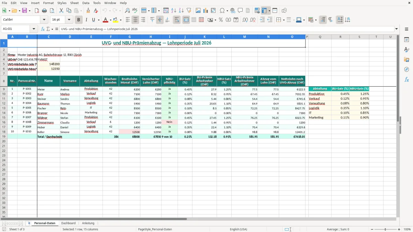The height and width of the screenshot is (232, 413).
Task: Toggle Wrap Text
Action: click(x=177, y=20)
